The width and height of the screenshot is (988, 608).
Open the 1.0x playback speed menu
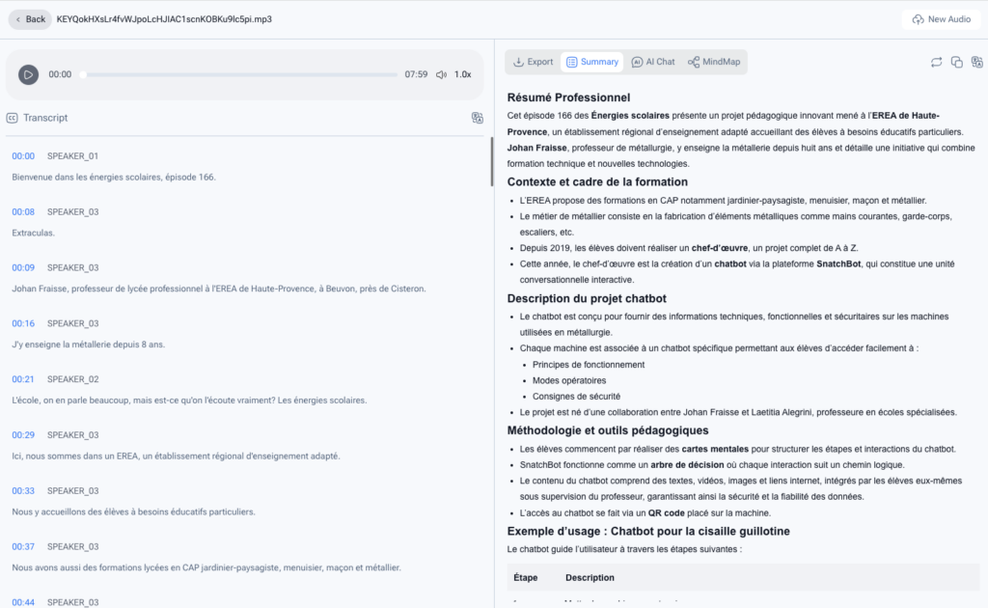[463, 74]
